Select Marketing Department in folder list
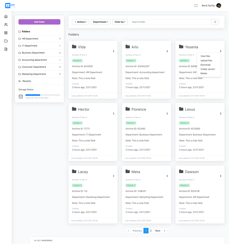Screen dimensions: 229x244 34,74
